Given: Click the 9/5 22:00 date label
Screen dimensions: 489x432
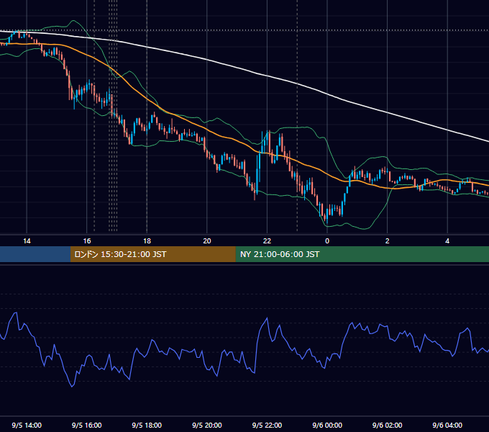Looking at the screenshot, I should coord(267,425).
